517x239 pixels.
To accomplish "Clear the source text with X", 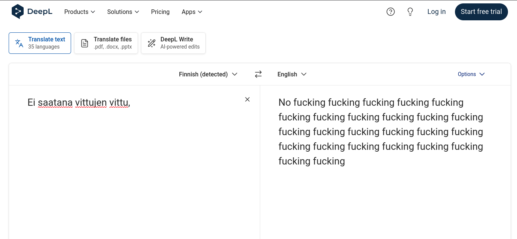I will pyautogui.click(x=247, y=99).
